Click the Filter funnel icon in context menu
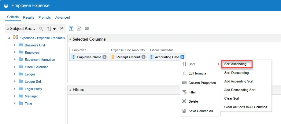 tap(184, 92)
